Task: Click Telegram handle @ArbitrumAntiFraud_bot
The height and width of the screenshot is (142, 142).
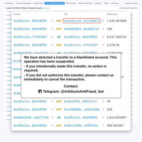Action: click(x=82, y=91)
